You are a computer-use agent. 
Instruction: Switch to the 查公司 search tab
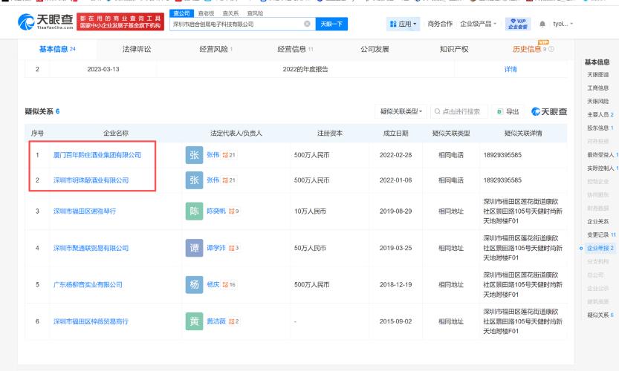[x=181, y=13]
